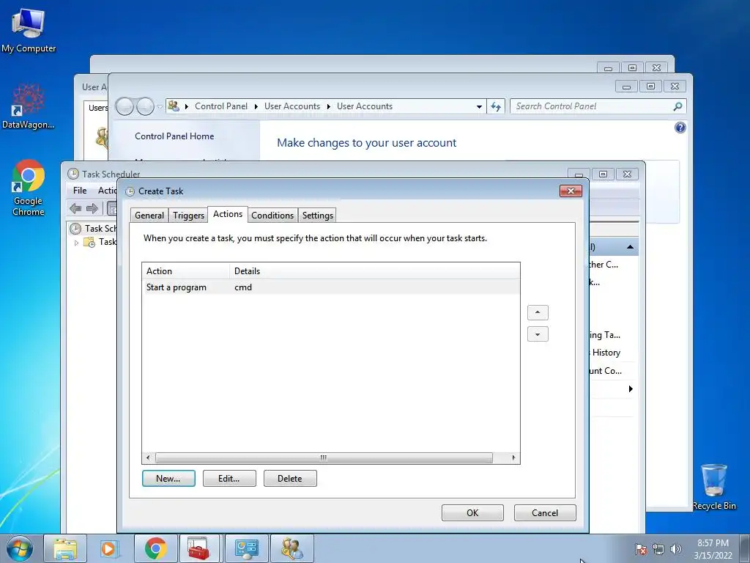The height and width of the screenshot is (563, 750).
Task: Expand Actions pane submenu right arrow
Action: pyautogui.click(x=631, y=389)
